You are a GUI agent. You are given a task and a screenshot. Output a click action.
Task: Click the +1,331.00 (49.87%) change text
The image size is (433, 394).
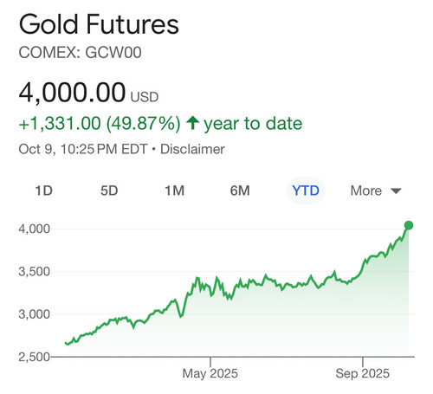point(100,124)
